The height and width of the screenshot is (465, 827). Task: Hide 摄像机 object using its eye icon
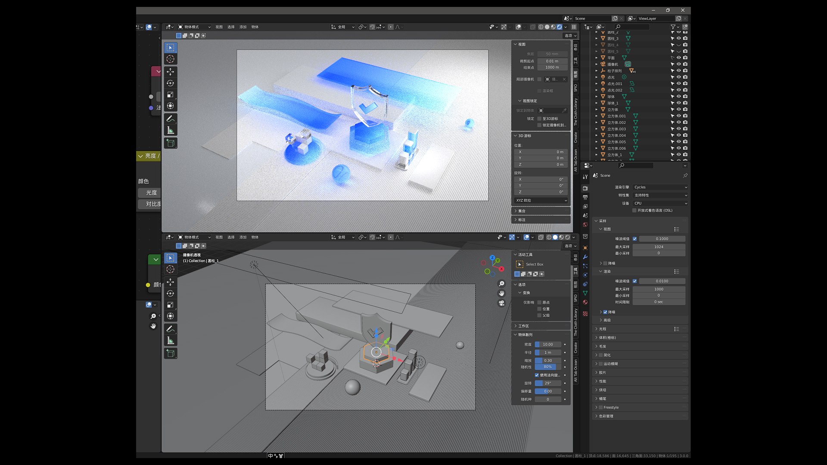pos(679,64)
